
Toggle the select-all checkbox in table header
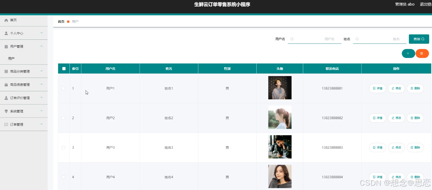[x=64, y=69]
